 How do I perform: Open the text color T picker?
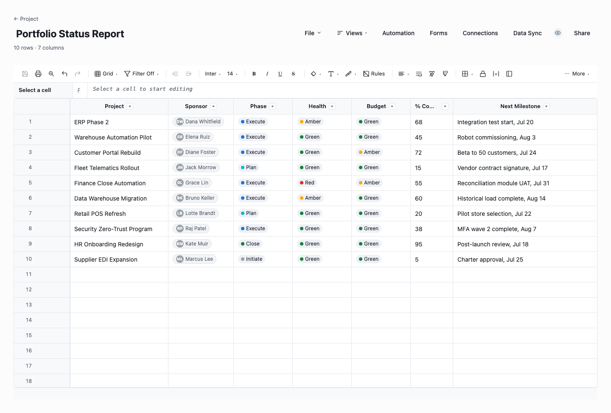point(334,74)
